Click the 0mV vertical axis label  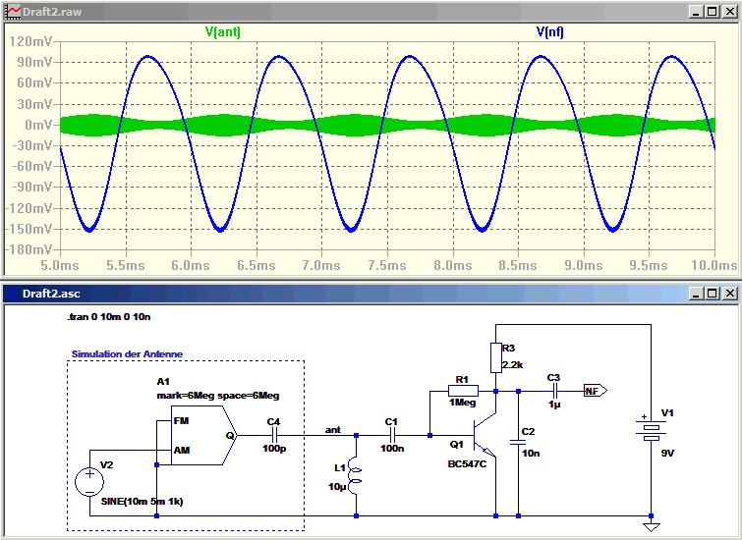pos(38,125)
